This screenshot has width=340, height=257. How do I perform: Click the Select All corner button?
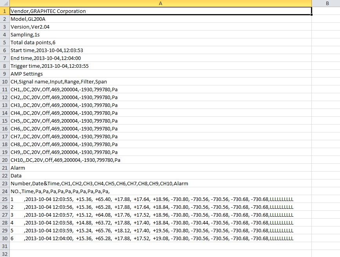point(4,4)
